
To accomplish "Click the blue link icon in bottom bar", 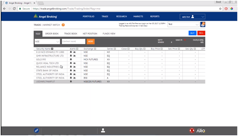I will coord(36,130).
